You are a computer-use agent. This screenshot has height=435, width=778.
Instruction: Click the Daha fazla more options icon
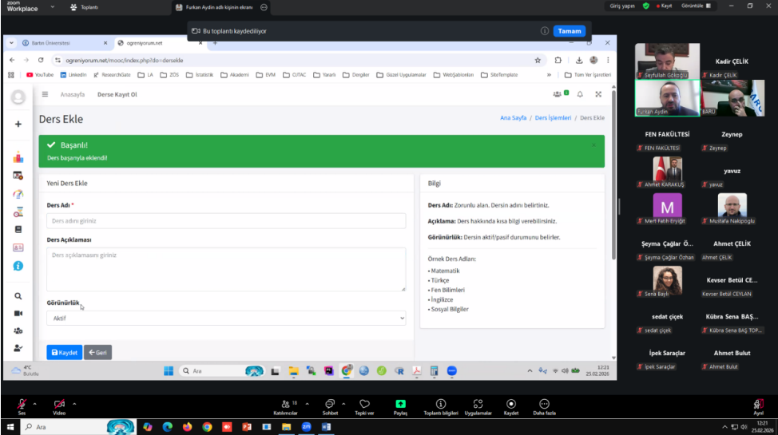(544, 404)
